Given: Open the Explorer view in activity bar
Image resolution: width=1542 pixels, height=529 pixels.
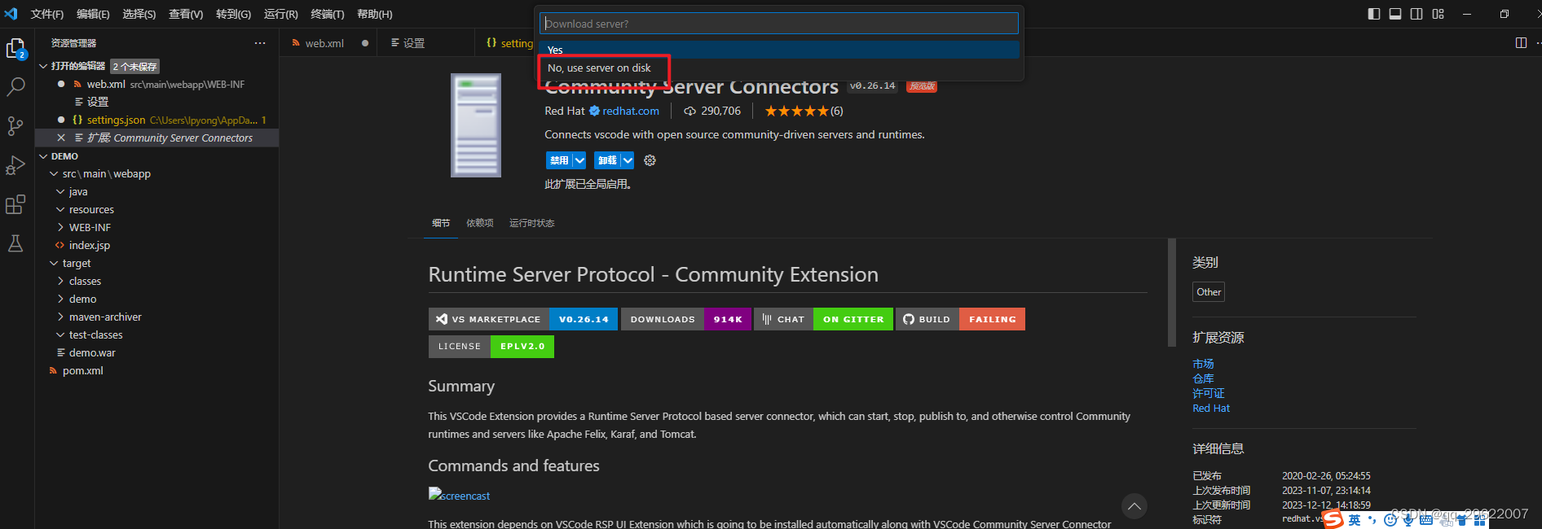Looking at the screenshot, I should [x=15, y=50].
